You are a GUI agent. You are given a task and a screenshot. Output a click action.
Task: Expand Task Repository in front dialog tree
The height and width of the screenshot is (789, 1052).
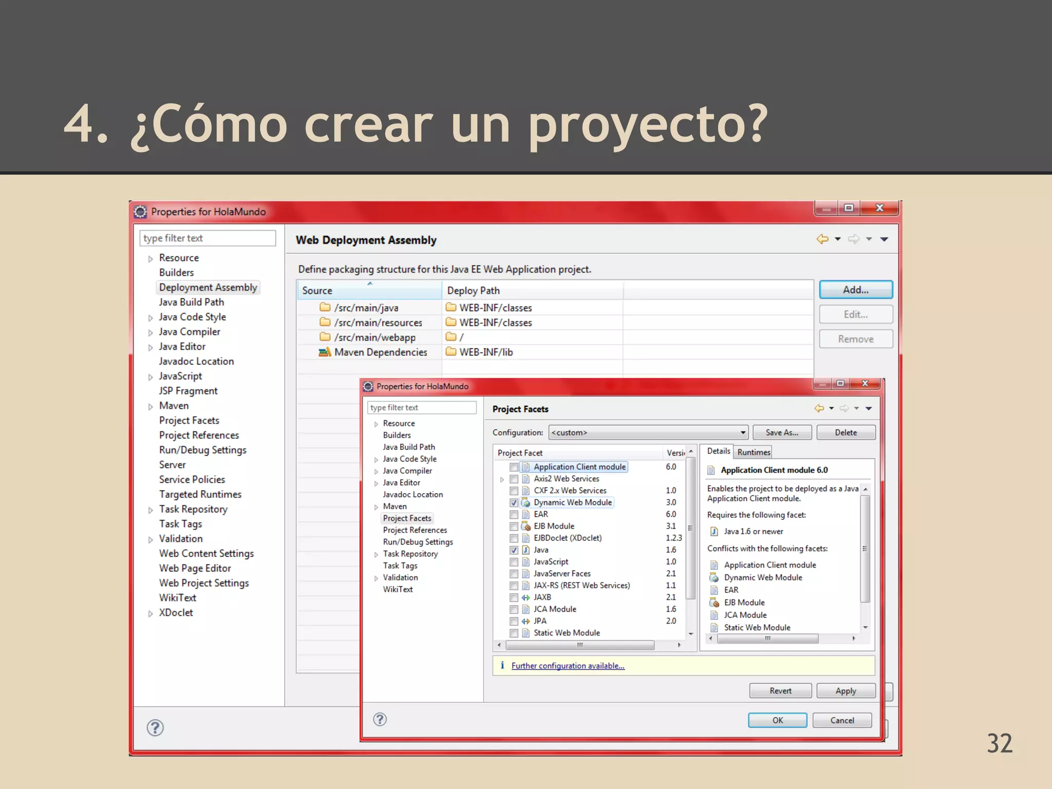376,554
